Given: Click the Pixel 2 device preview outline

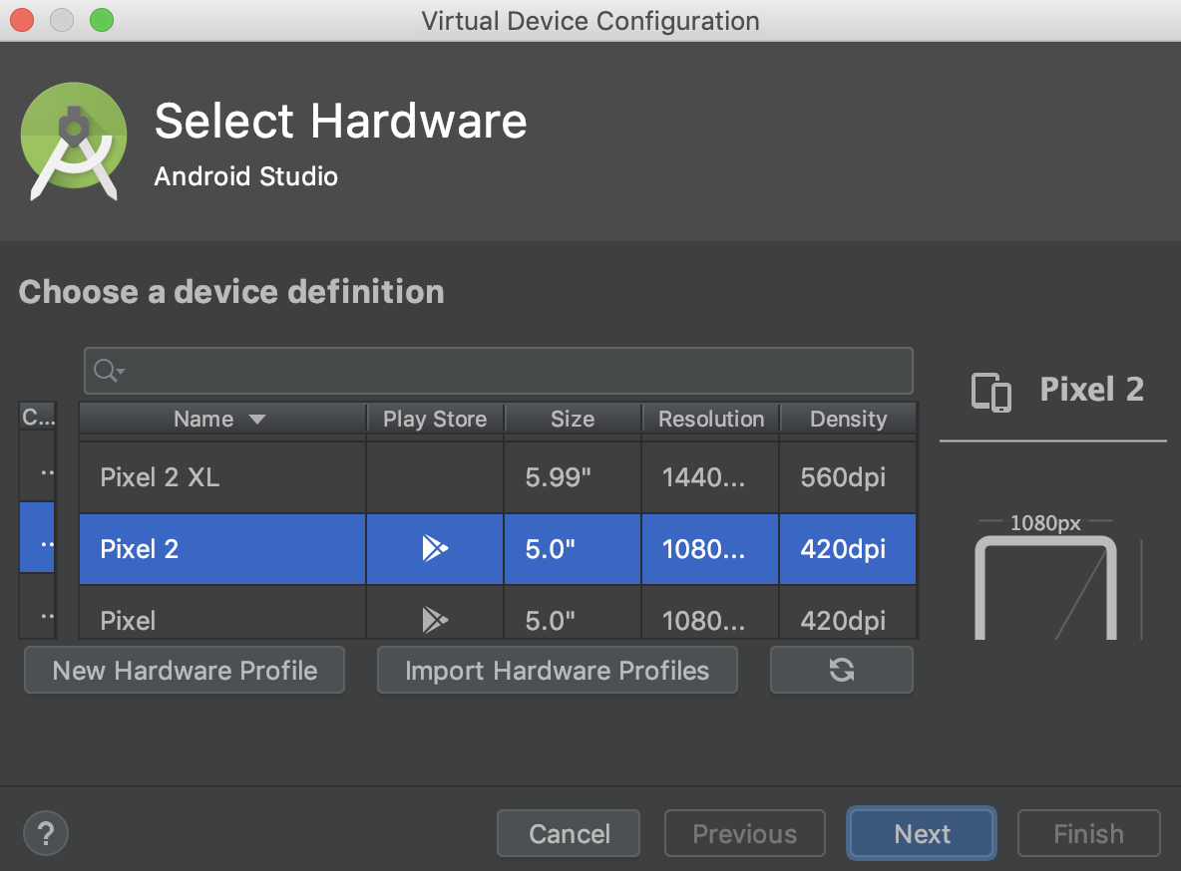Looking at the screenshot, I should pyautogui.click(x=1045, y=587).
